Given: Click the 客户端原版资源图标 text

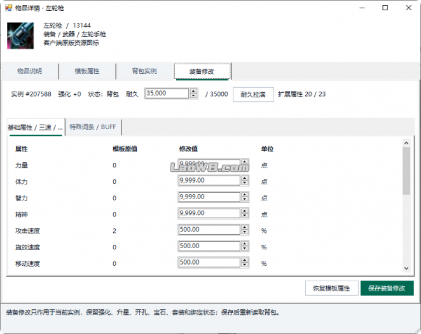Looking at the screenshot, I should [x=71, y=43].
